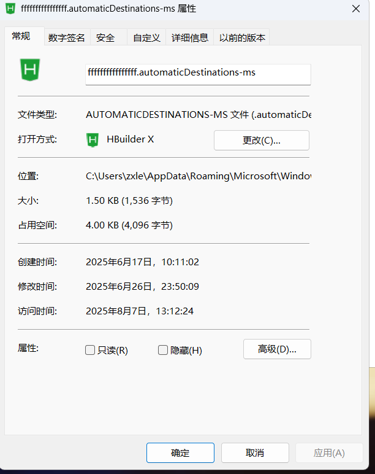Click the 修改时间 date value

tap(142, 287)
